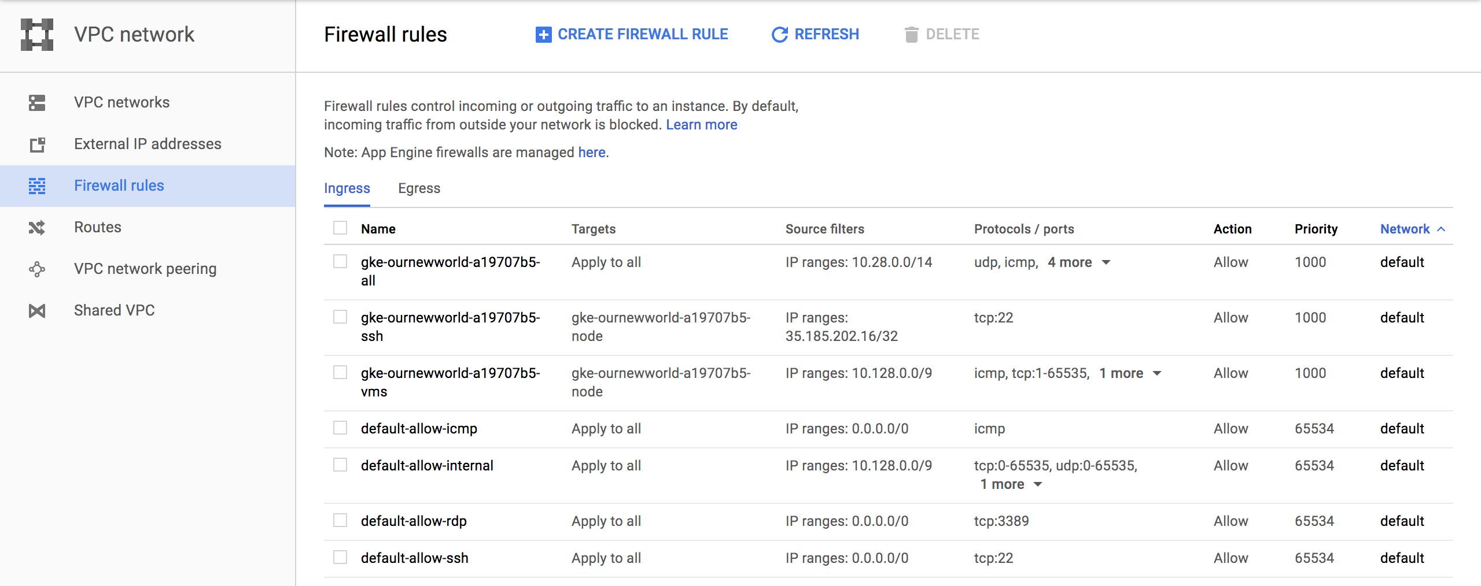This screenshot has width=1481, height=586.
Task: Click the Refresh button label
Action: tap(827, 35)
